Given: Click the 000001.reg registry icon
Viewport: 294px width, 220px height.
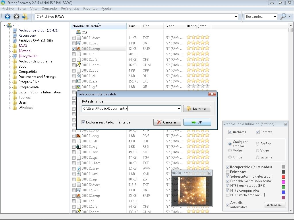Looking at the screenshot, I should [79, 147].
